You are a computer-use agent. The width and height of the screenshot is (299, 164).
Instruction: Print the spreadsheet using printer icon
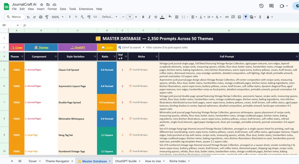pos(41,17)
